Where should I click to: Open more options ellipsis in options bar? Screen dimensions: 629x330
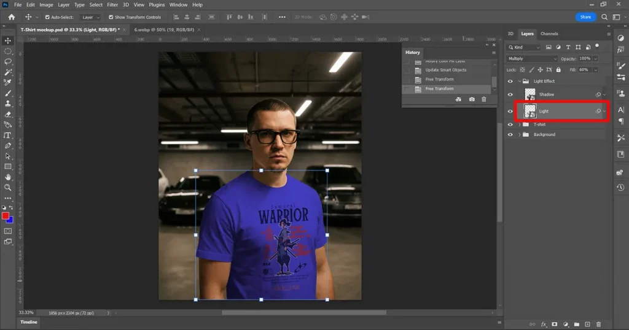282,17
